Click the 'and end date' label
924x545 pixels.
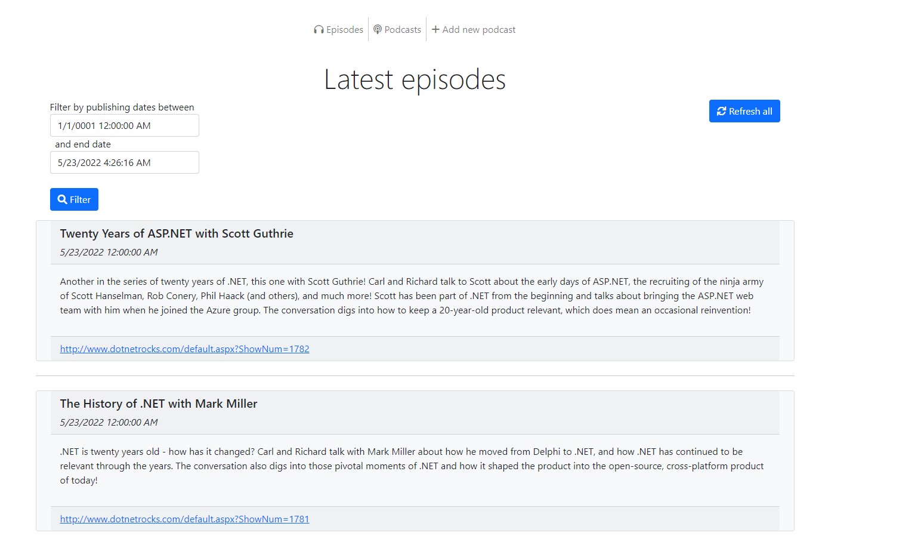(83, 144)
